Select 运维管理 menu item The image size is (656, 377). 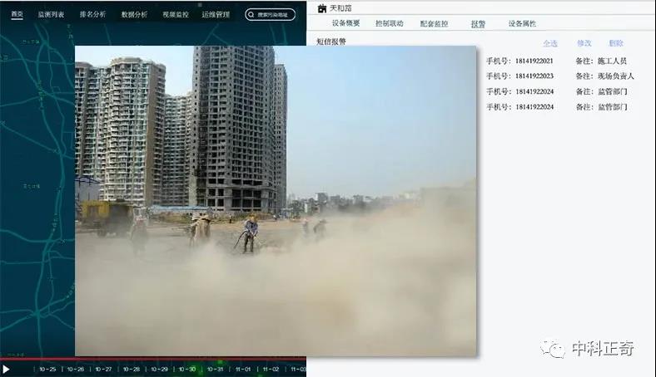216,15
